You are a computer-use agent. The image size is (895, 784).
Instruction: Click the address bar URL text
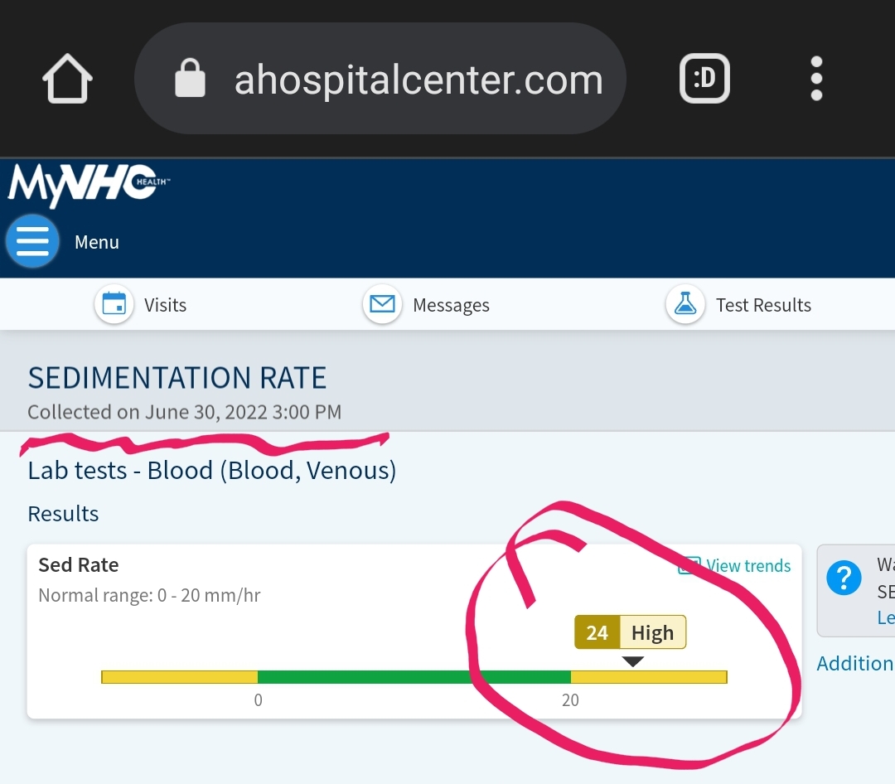coord(418,80)
